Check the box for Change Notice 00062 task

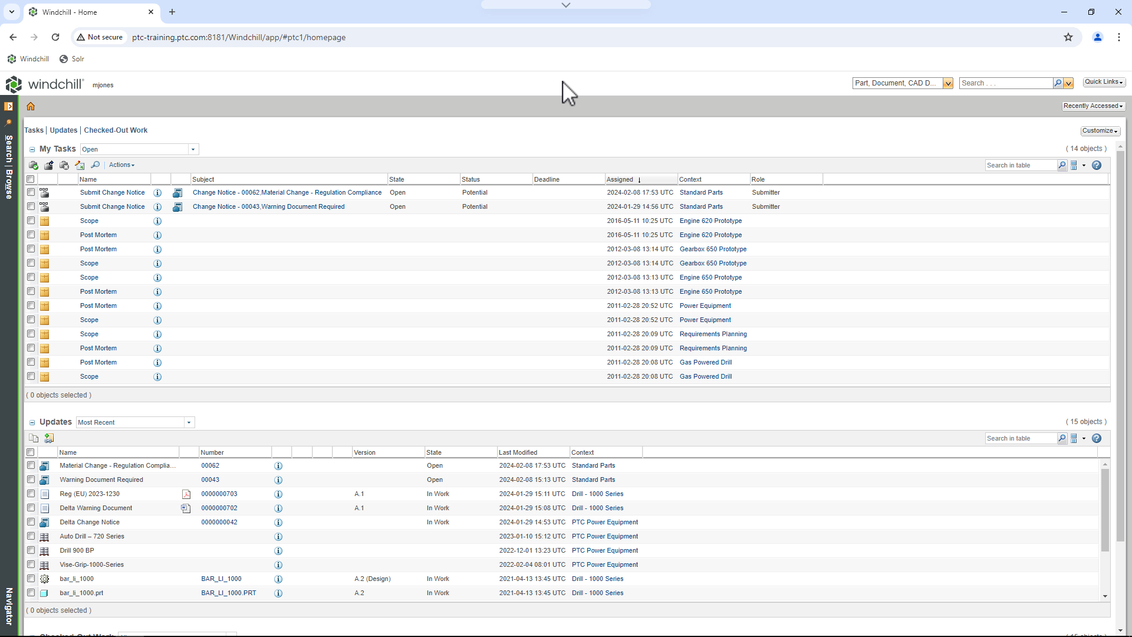click(31, 192)
